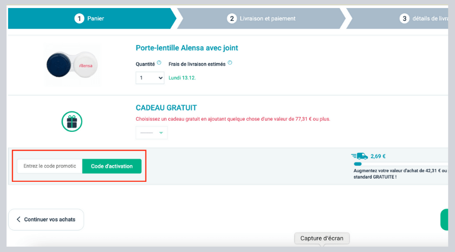Click the delivery truck icon

pyautogui.click(x=359, y=156)
